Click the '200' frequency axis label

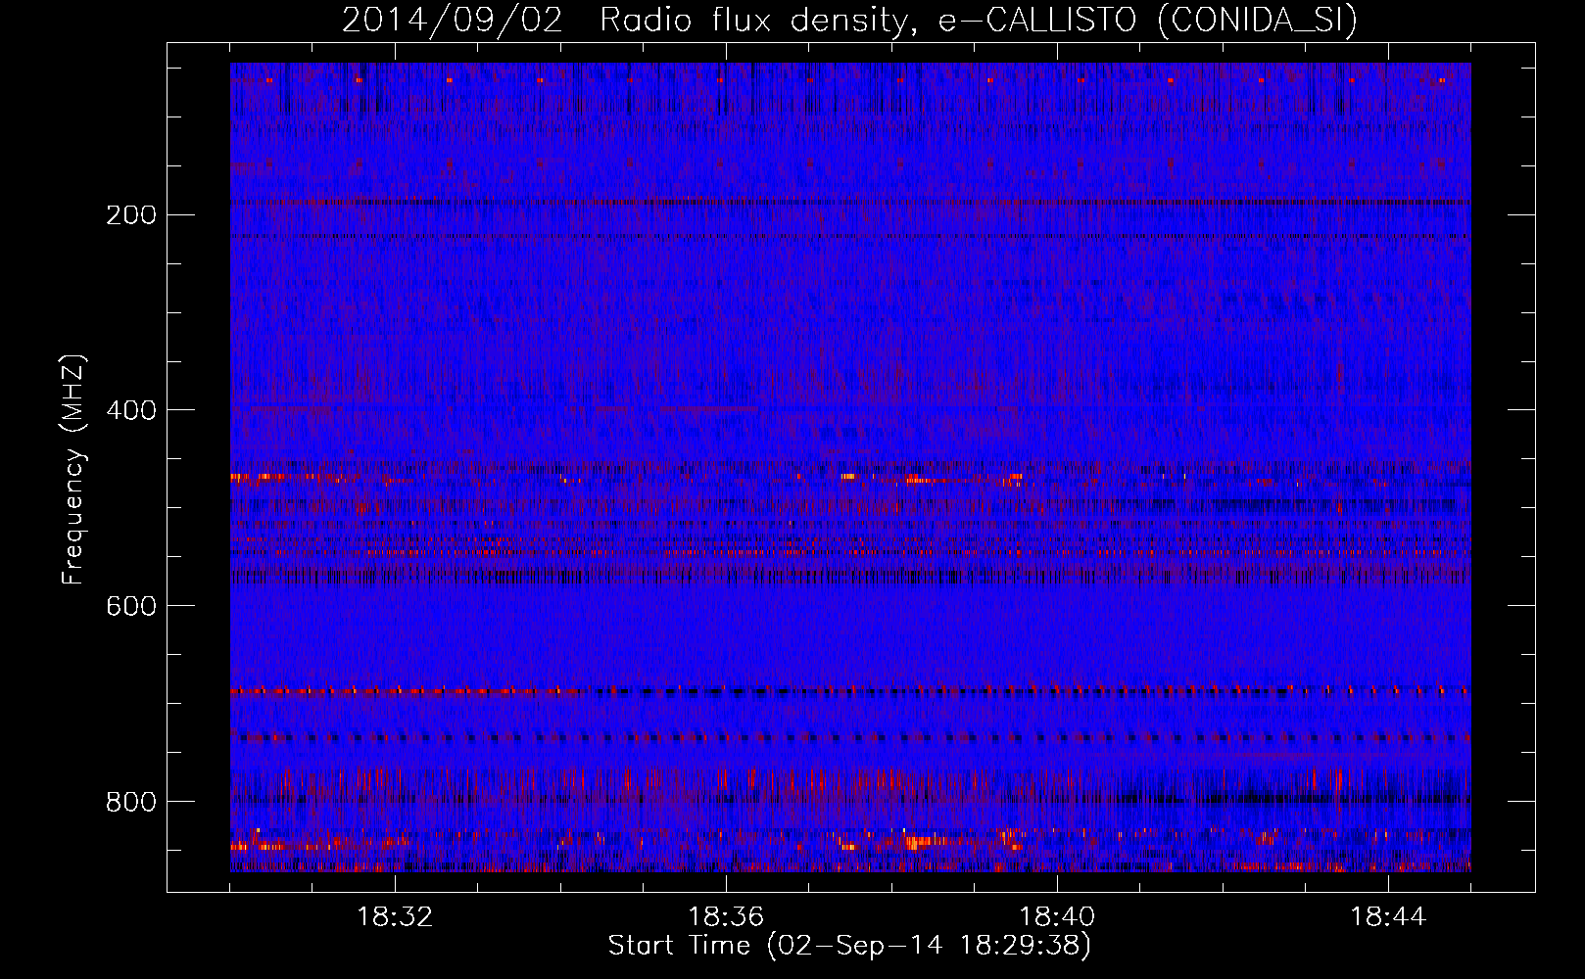pyautogui.click(x=130, y=215)
